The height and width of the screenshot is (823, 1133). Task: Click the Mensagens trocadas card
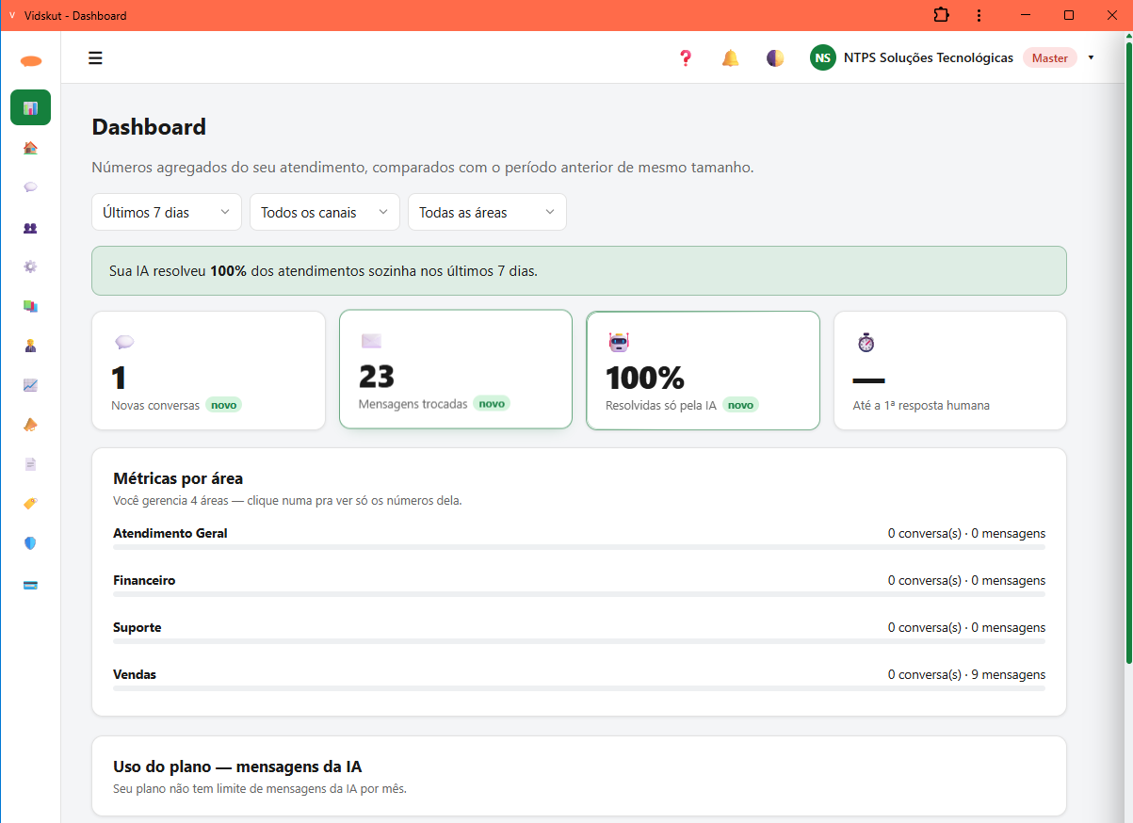(456, 369)
